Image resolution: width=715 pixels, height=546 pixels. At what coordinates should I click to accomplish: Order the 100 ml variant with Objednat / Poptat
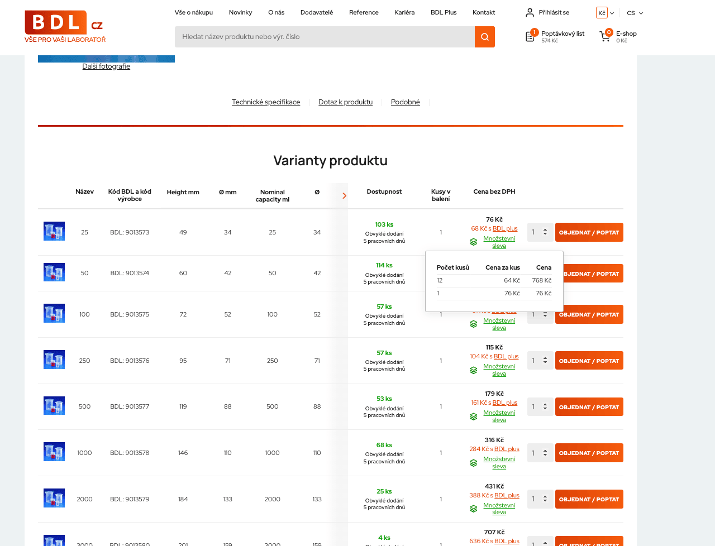pos(589,314)
